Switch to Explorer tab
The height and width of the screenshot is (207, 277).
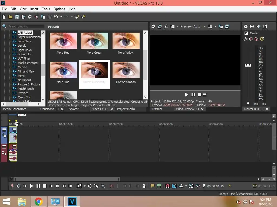pyautogui.click(x=73, y=109)
